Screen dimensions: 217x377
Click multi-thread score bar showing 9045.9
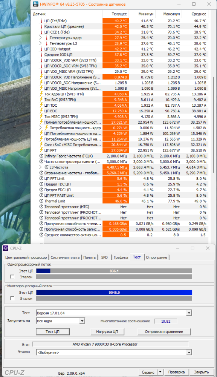[114, 293]
